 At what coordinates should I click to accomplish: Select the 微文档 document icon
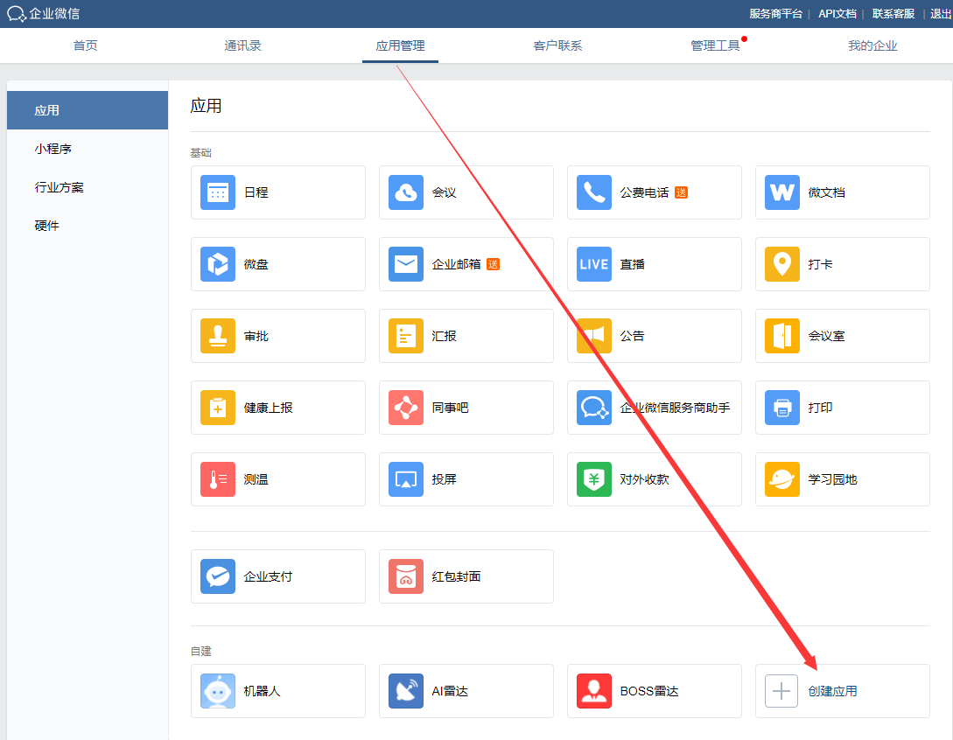pos(782,192)
